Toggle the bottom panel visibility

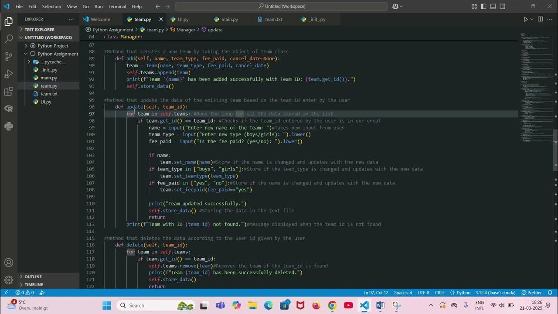[x=493, y=7]
